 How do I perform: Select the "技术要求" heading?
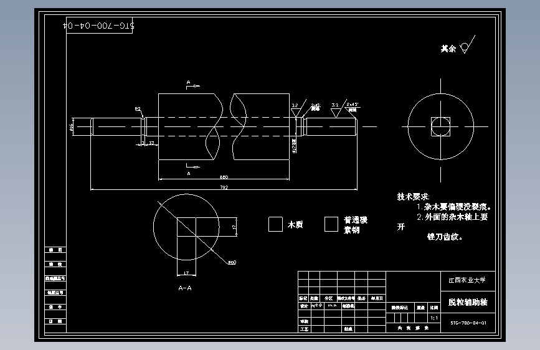(x=413, y=197)
